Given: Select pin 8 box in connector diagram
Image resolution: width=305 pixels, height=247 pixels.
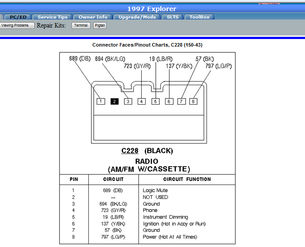Looking at the screenshot, I should [x=193, y=101].
